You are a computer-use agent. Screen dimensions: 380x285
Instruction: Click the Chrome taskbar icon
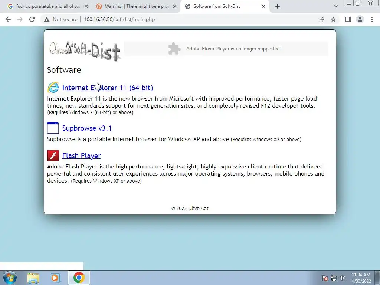click(79, 278)
